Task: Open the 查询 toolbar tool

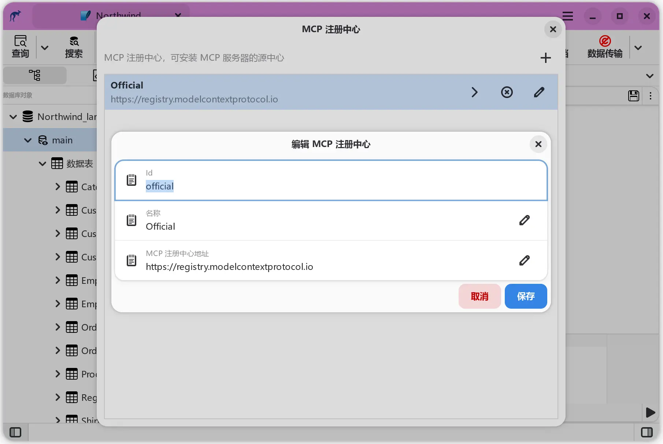Action: [x=20, y=47]
